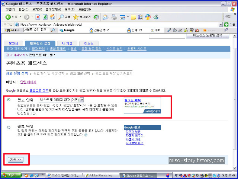This screenshot has height=179, width=238.
Task: Click the orange quick launch icon in taskbar
Action: coord(26,175)
